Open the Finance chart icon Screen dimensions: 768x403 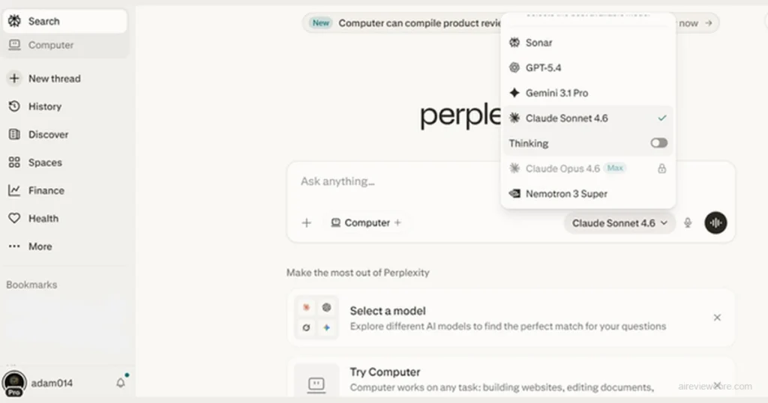coord(14,190)
